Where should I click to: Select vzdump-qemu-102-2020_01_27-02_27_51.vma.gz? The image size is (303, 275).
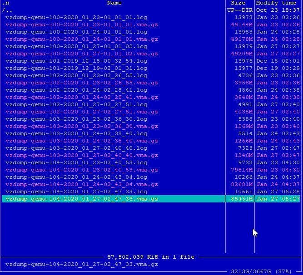point(82,112)
